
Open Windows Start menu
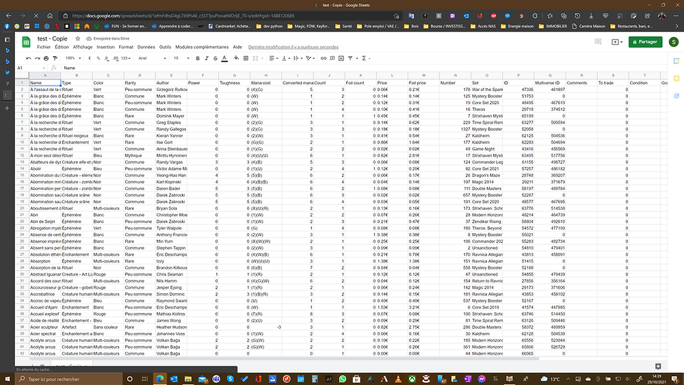8,379
